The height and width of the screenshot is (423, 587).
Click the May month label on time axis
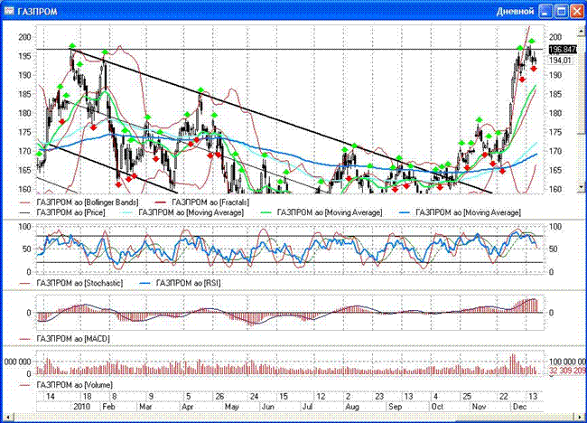[231, 407]
